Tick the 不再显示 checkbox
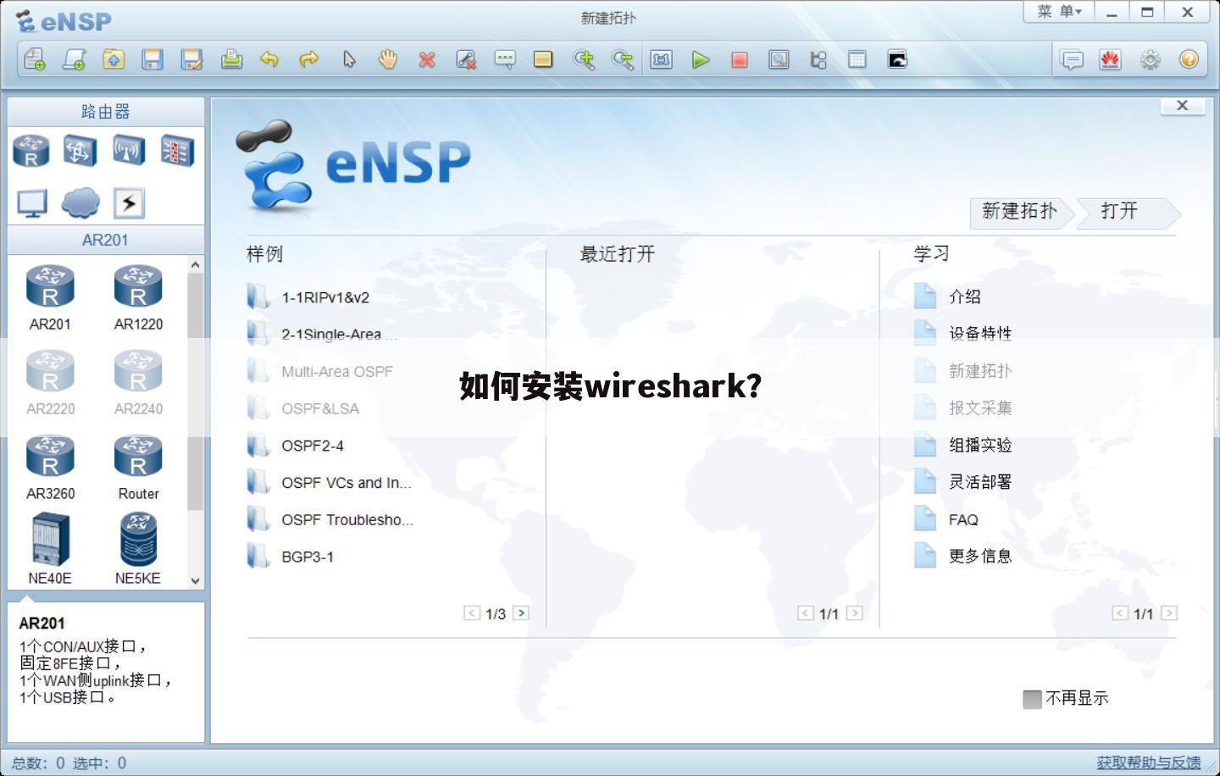The height and width of the screenshot is (776, 1220). point(1032,699)
